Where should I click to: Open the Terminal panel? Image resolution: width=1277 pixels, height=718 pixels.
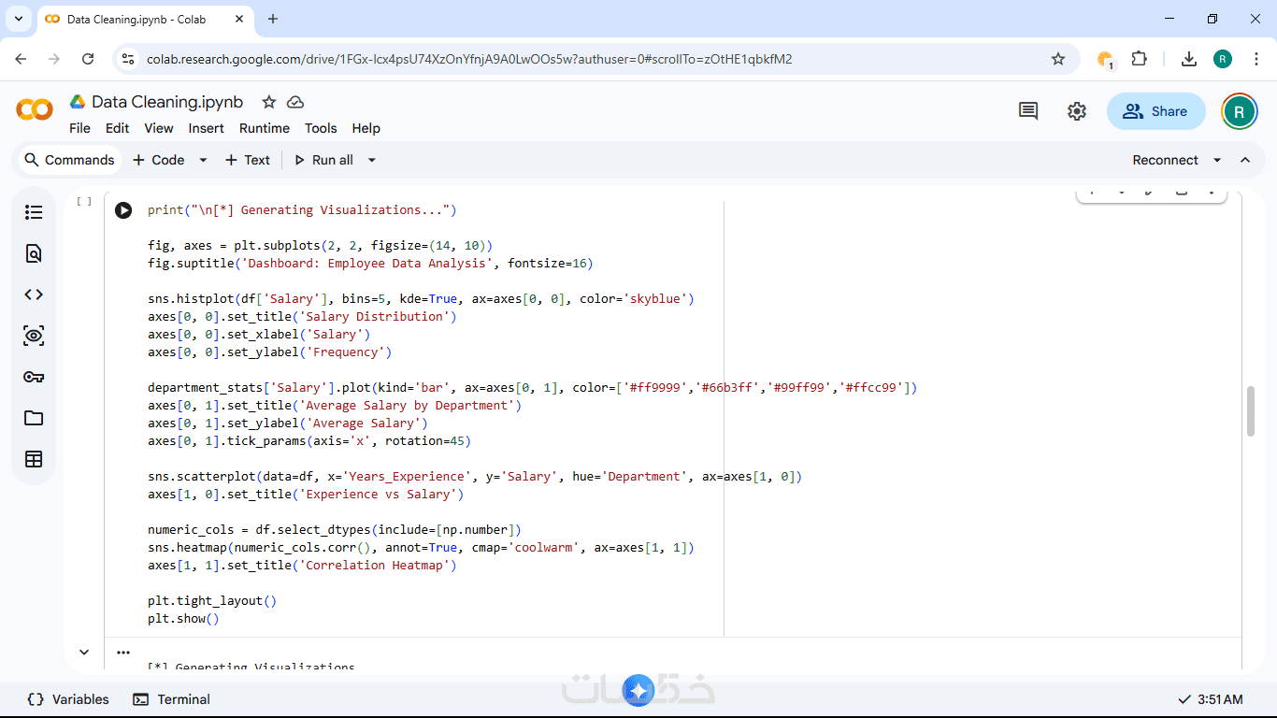pos(171,699)
